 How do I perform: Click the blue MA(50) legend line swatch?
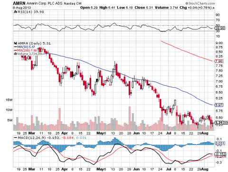[x=15, y=47]
